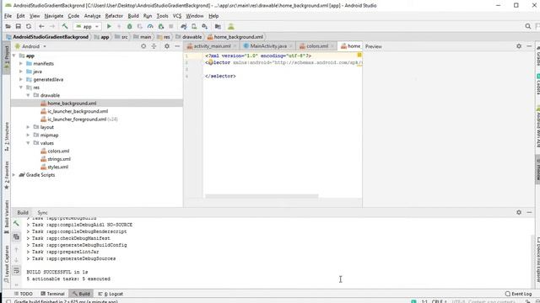This screenshot has width=540, height=303.
Task: Open the File menu
Action: pyautogui.click(x=8, y=16)
